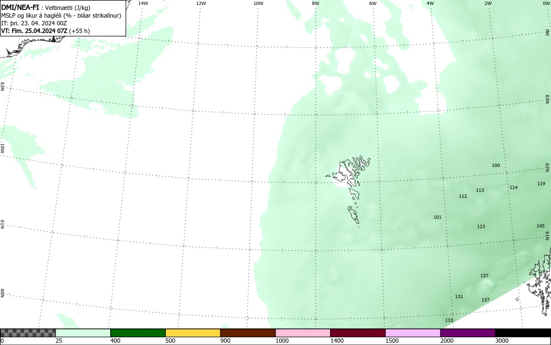The height and width of the screenshot is (345, 551).
Task: Click the map value '113'
Action: click(480, 190)
